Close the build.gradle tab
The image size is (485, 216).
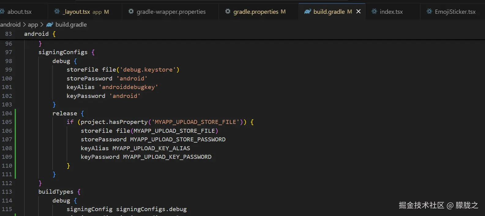coord(359,12)
